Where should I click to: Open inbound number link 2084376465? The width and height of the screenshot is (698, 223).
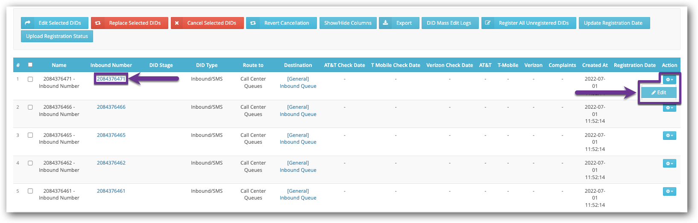pos(111,135)
